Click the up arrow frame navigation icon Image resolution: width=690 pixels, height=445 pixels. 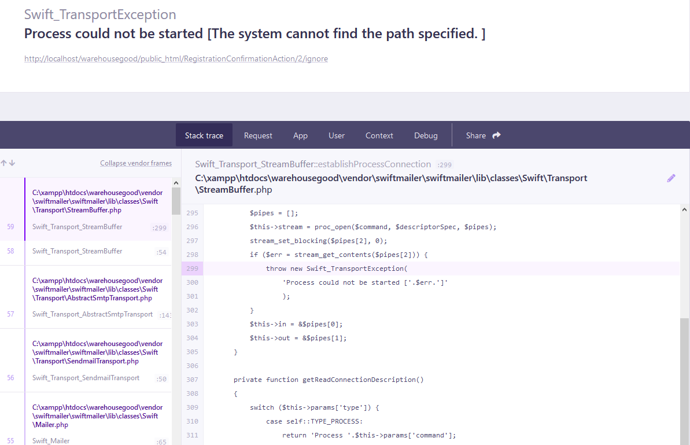3,163
